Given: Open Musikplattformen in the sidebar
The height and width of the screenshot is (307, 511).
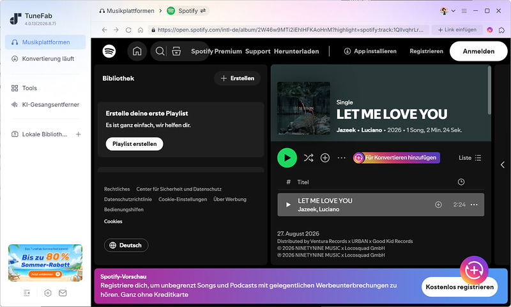Looking at the screenshot, I should pos(45,42).
